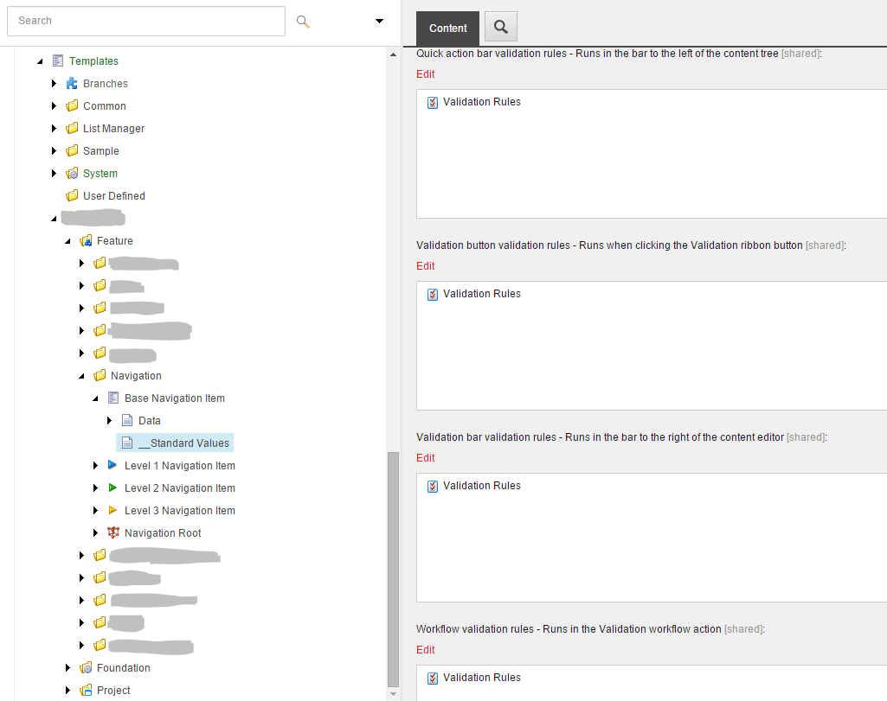Collapse the Templates tree node
Screen dimensions: 887x701
tap(40, 61)
